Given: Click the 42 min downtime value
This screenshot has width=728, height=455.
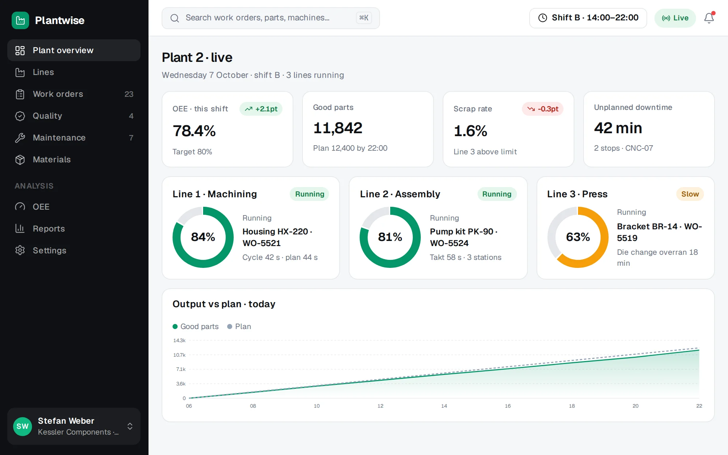Looking at the screenshot, I should tap(618, 128).
